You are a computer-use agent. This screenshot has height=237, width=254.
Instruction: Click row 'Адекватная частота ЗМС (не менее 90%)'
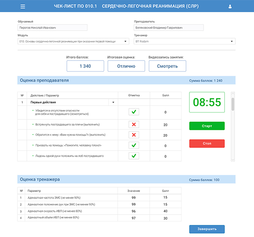[x=99, y=198]
